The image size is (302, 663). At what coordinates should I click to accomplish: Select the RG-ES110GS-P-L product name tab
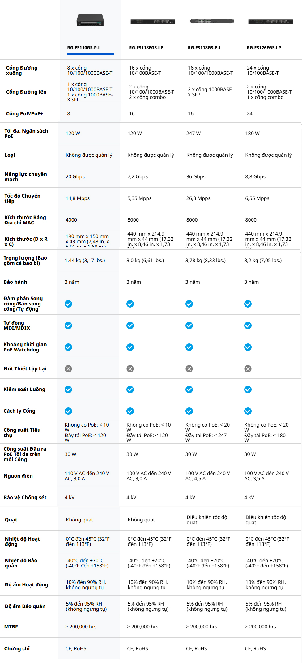pos(84,48)
